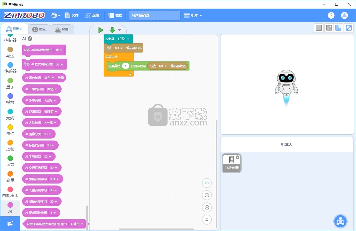Screen dimensions: 356x231
Task: Open dropdown in 等待 AI 模式切换完成 block
Action: coord(60,64)
